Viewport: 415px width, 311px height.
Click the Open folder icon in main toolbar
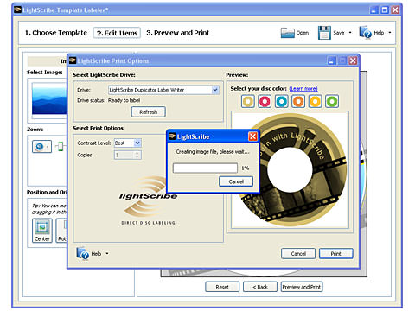[x=287, y=33]
